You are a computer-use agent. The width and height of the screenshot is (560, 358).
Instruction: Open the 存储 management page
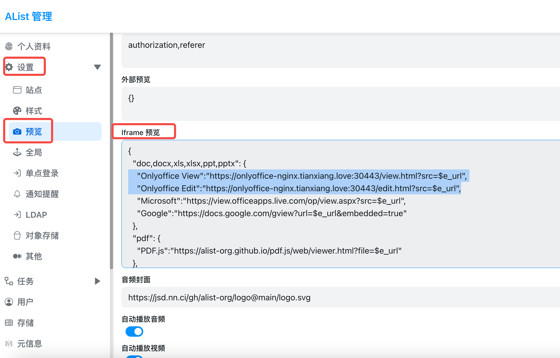(x=25, y=323)
